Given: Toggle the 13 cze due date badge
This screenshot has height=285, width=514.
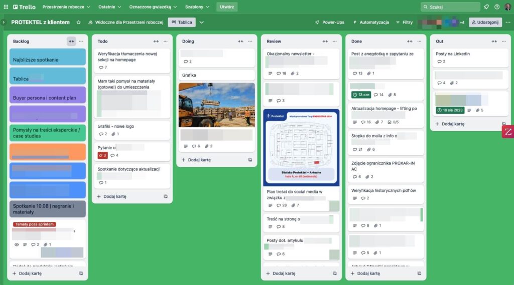Looking at the screenshot, I should (360, 95).
